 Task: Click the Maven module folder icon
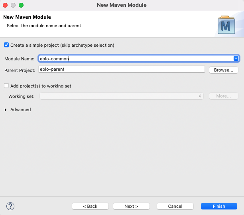pyautogui.click(x=226, y=25)
